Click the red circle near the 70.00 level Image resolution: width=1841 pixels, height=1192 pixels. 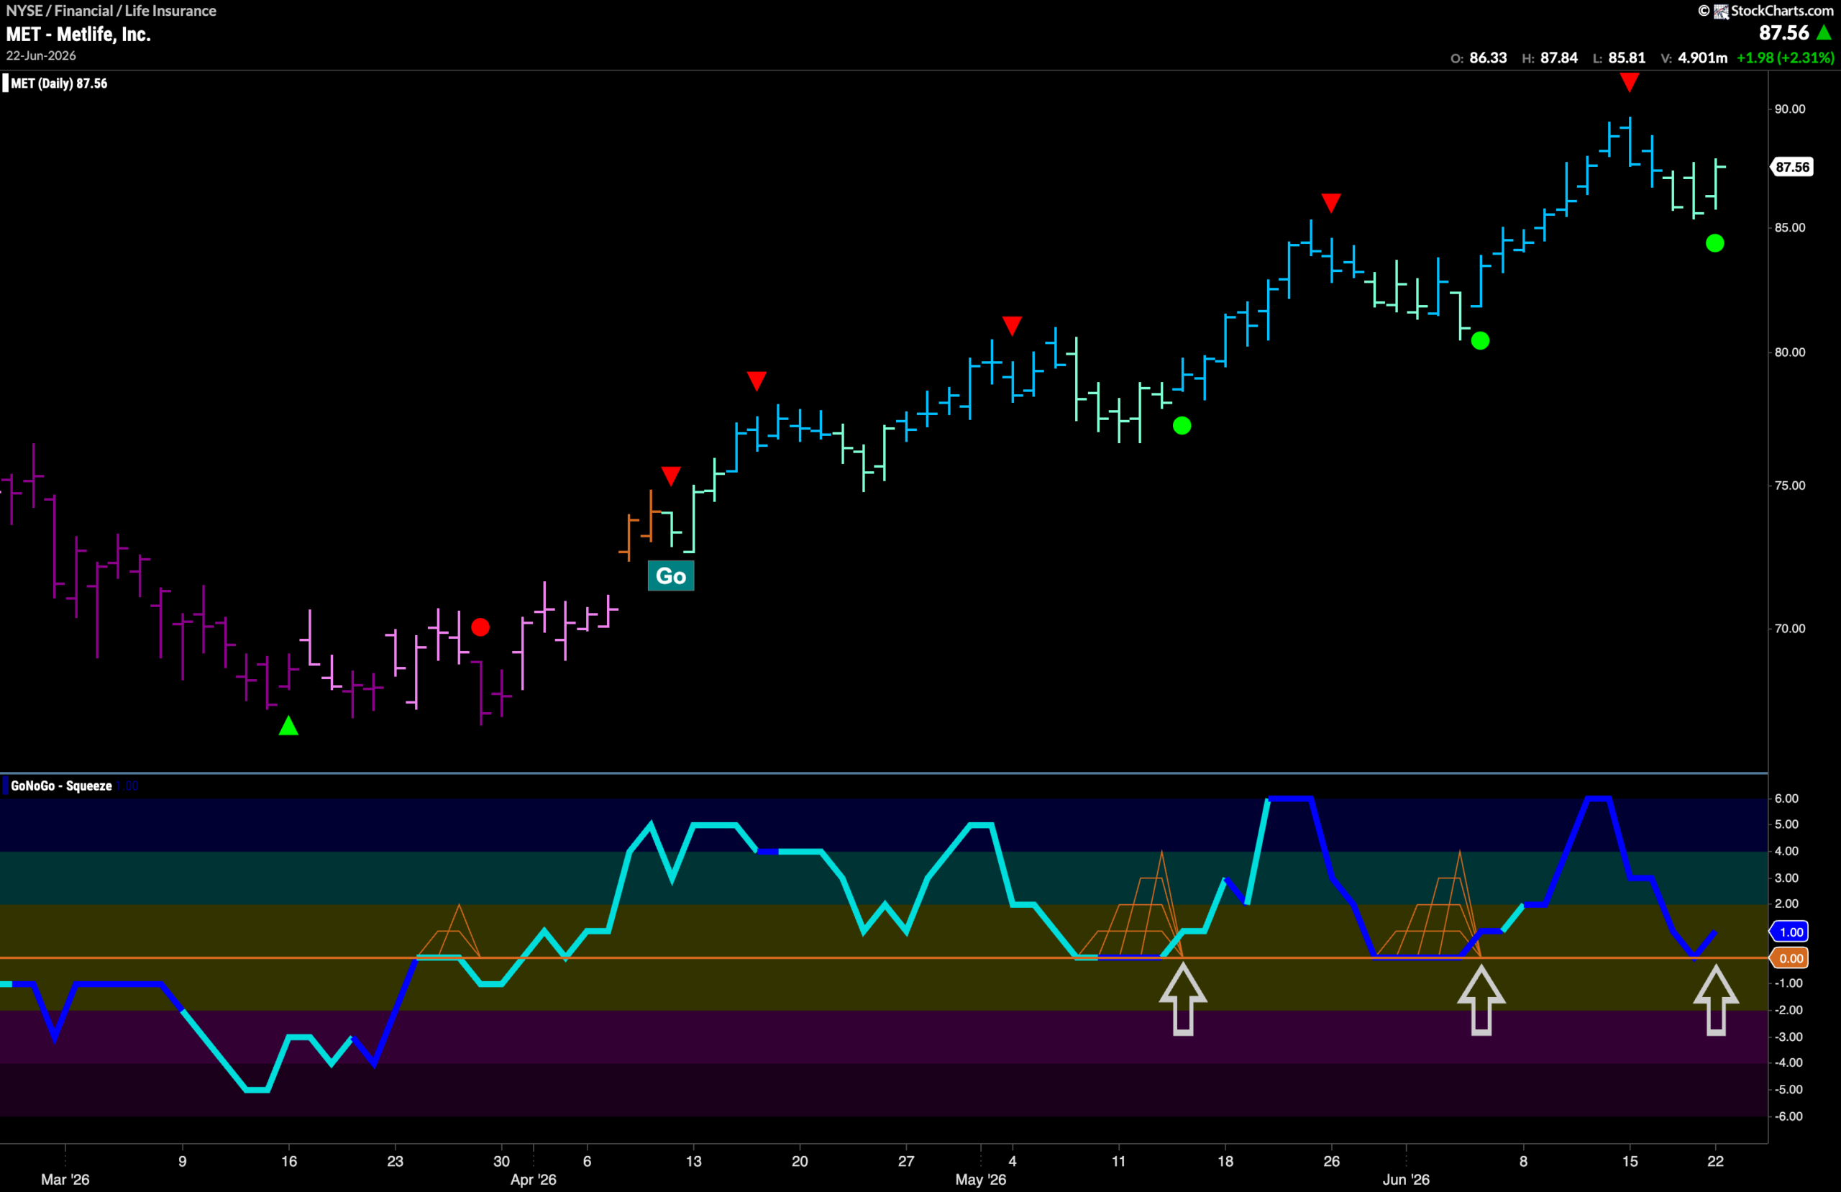pyautogui.click(x=480, y=627)
